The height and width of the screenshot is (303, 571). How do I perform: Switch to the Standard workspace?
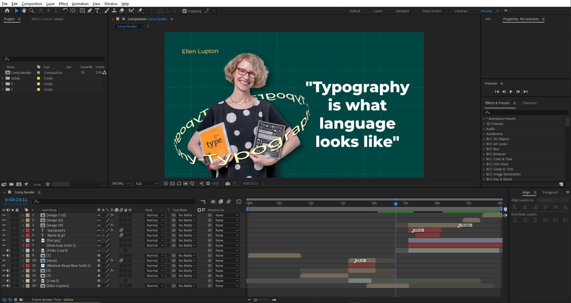point(402,11)
